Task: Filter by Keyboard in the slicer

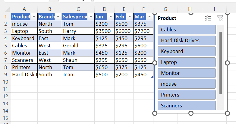Action: (187, 51)
